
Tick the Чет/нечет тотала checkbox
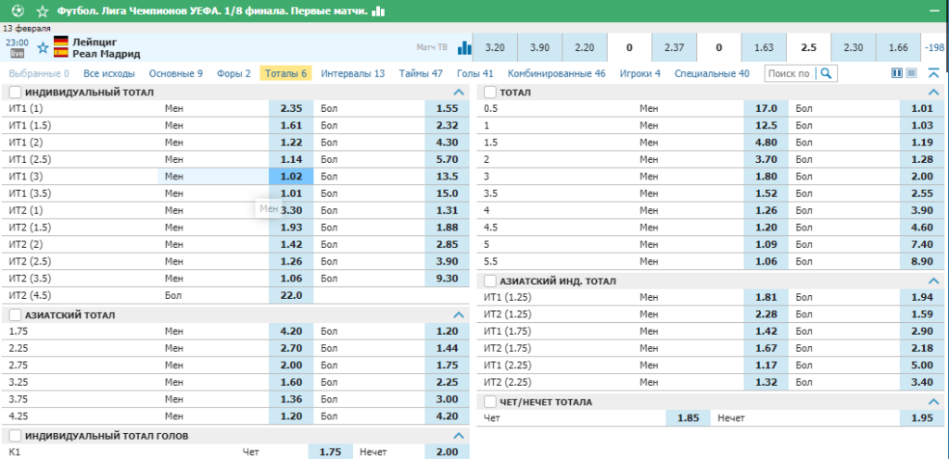click(490, 402)
